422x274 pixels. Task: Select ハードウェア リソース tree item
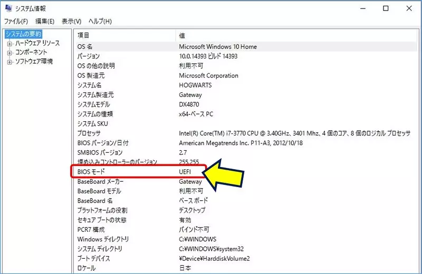pyautogui.click(x=37, y=43)
